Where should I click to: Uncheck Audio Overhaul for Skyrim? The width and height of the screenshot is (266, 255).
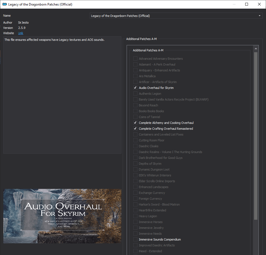pyautogui.click(x=135, y=88)
